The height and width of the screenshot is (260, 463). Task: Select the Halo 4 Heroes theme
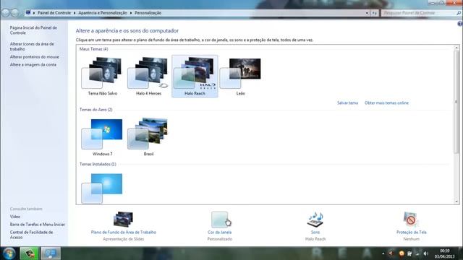point(148,76)
